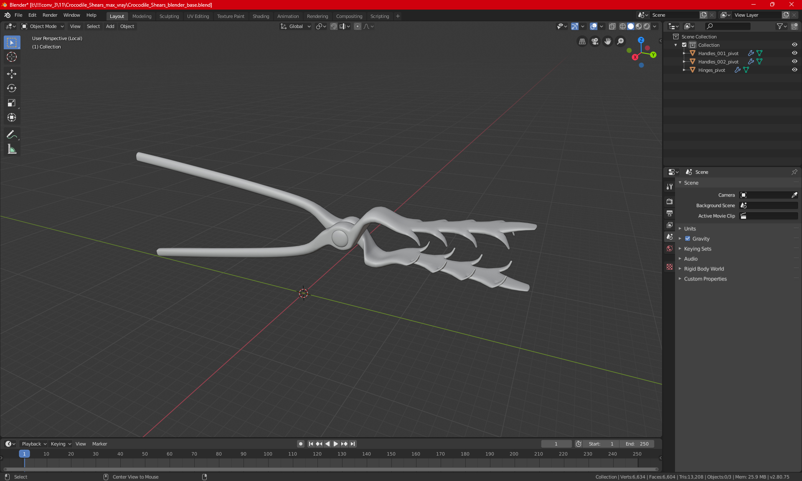Click the auto keying record button
Screen dimensions: 802x481
pyautogui.click(x=300, y=444)
